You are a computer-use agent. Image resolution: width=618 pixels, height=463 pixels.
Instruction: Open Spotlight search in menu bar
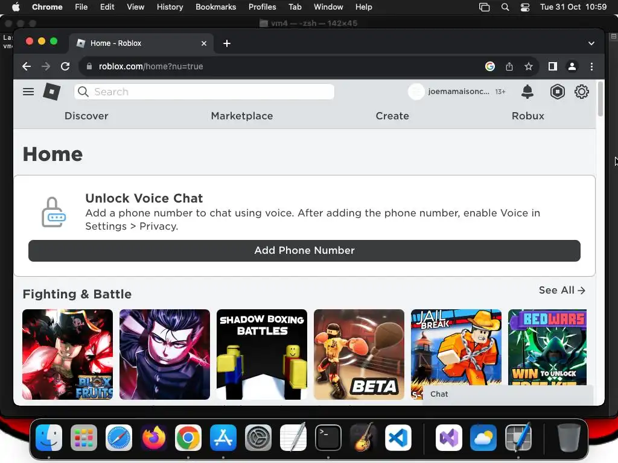point(505,7)
